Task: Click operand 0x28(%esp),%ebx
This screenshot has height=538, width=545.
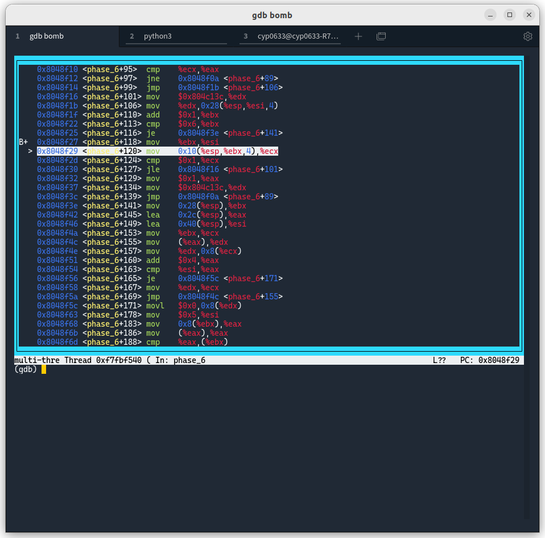Action: [x=212, y=206]
